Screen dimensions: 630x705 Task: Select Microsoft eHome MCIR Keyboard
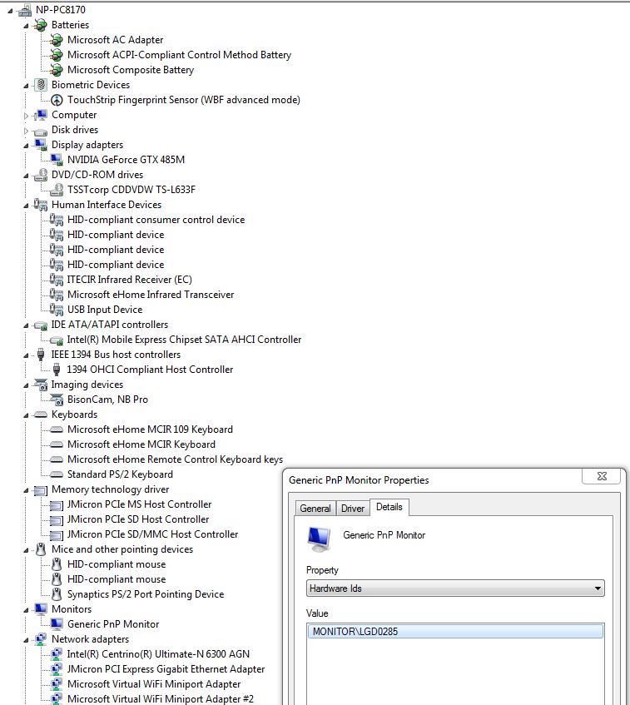point(141,444)
